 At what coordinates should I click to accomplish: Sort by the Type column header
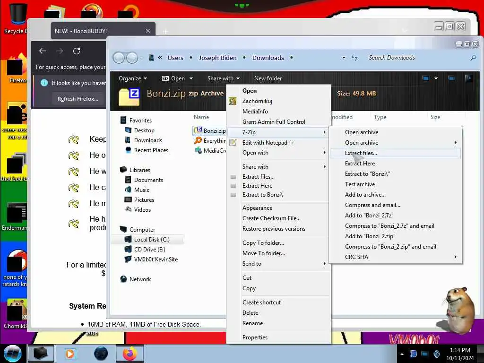(x=380, y=117)
